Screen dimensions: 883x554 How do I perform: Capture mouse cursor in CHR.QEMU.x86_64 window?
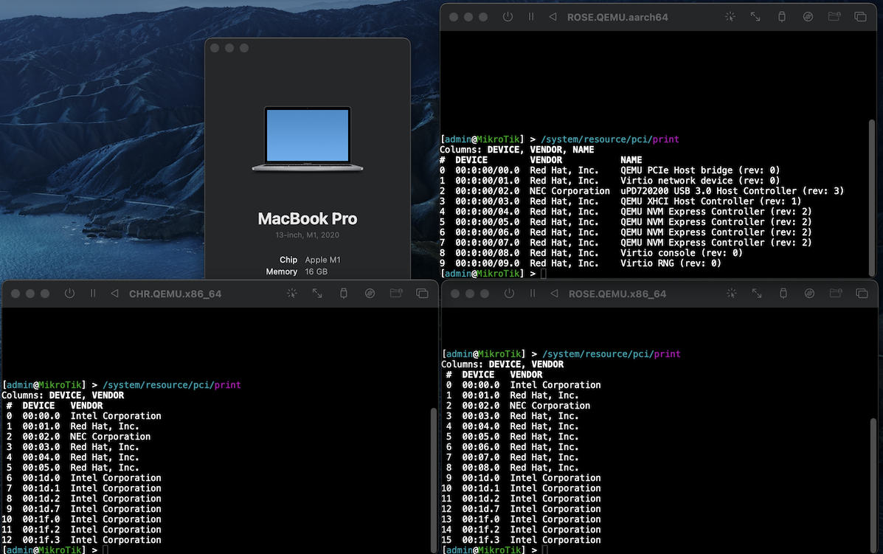pos(291,294)
